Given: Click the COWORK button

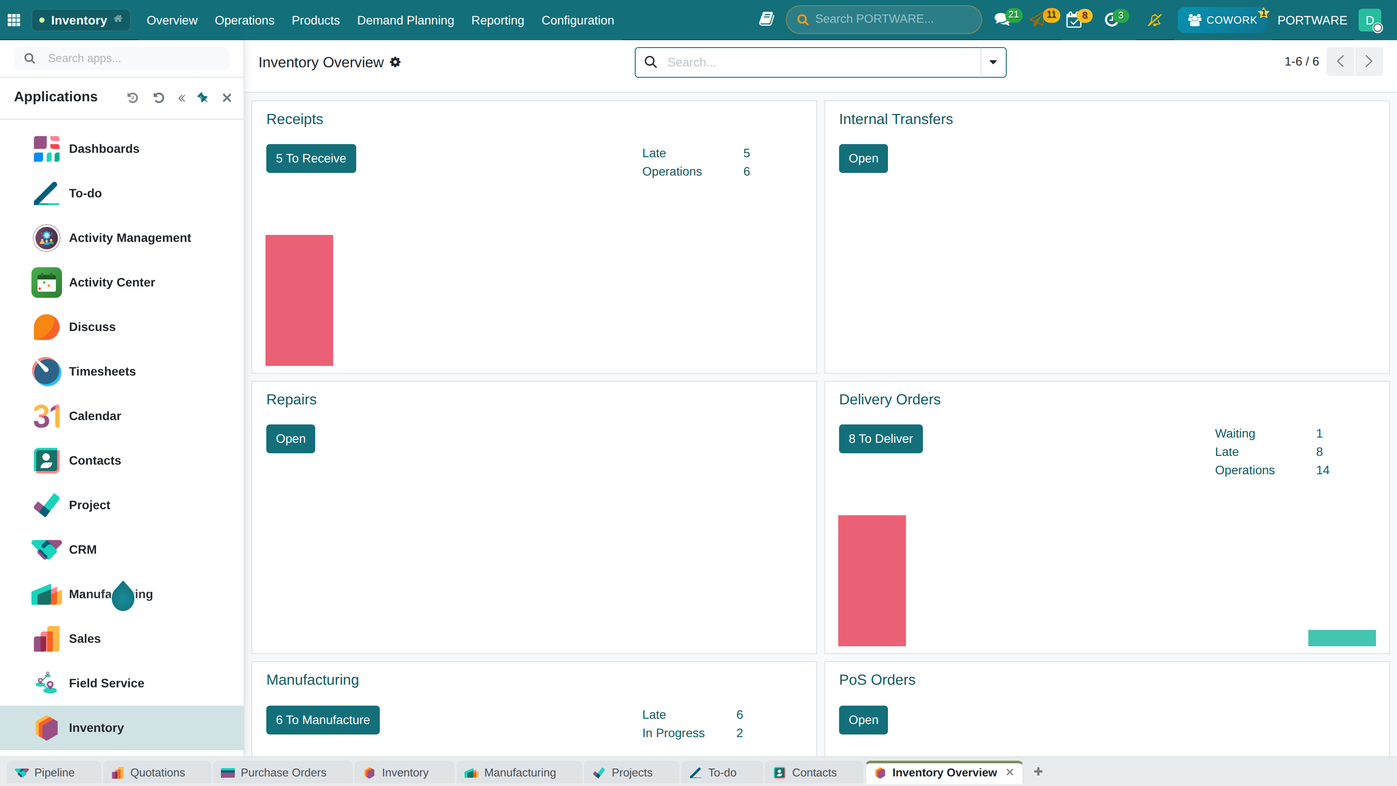Looking at the screenshot, I should coord(1222,20).
